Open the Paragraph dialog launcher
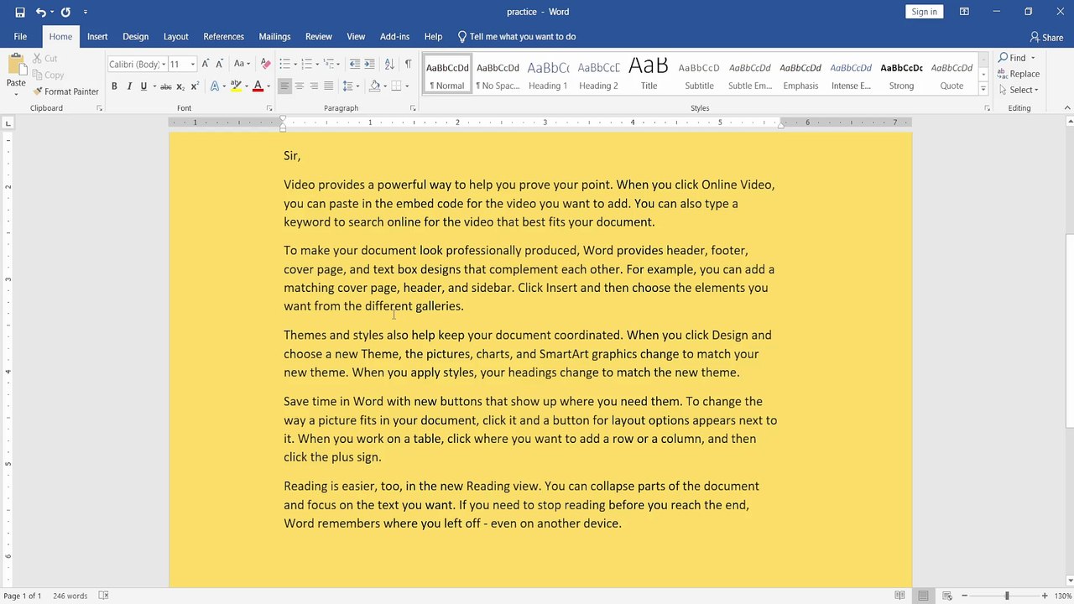 pos(413,108)
